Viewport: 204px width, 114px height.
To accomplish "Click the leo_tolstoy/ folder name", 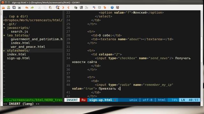I will pyautogui.click(x=18, y=35).
